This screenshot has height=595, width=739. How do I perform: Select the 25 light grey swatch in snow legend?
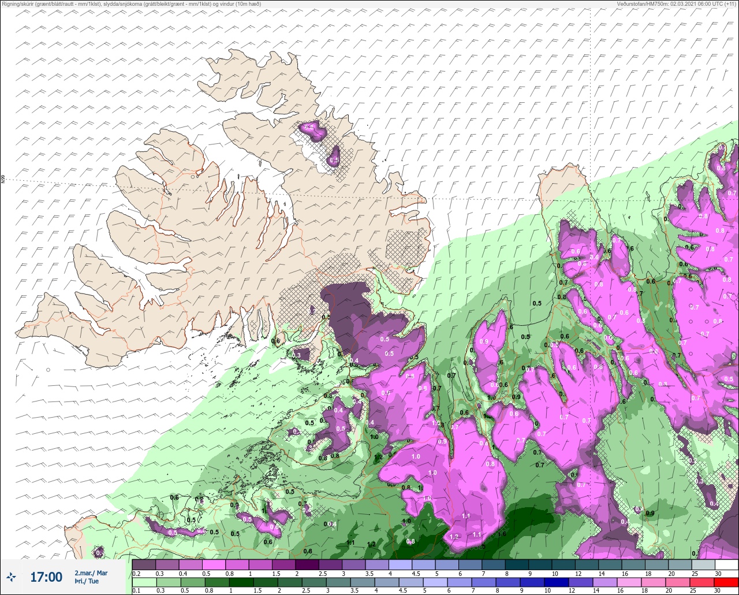pyautogui.click(x=703, y=564)
